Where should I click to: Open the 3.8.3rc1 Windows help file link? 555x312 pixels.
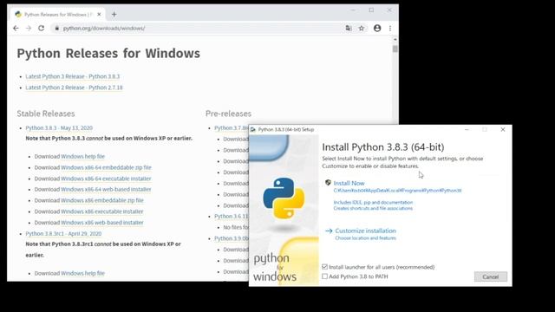pyautogui.click(x=83, y=273)
